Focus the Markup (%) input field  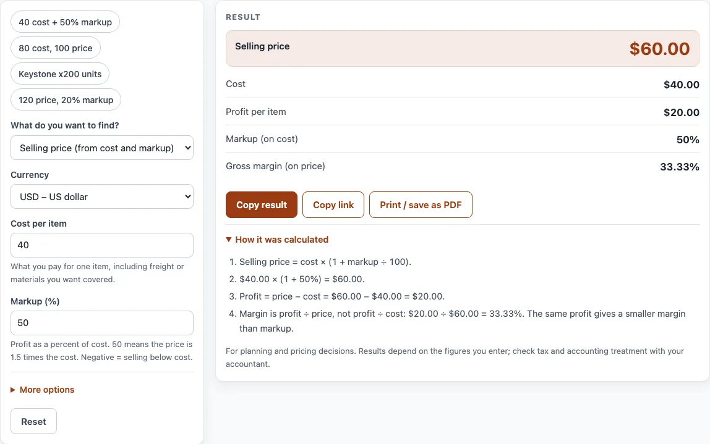(x=102, y=323)
